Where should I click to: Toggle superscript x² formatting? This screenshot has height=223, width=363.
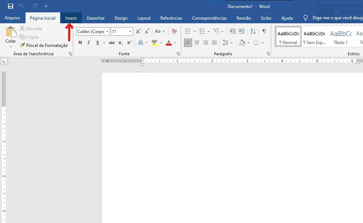point(129,43)
